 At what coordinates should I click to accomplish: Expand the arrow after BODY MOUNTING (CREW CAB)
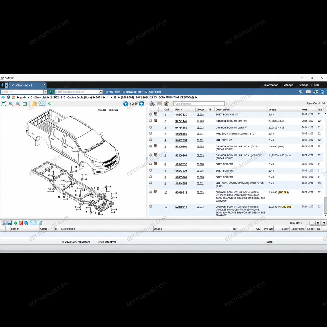pos(196,97)
